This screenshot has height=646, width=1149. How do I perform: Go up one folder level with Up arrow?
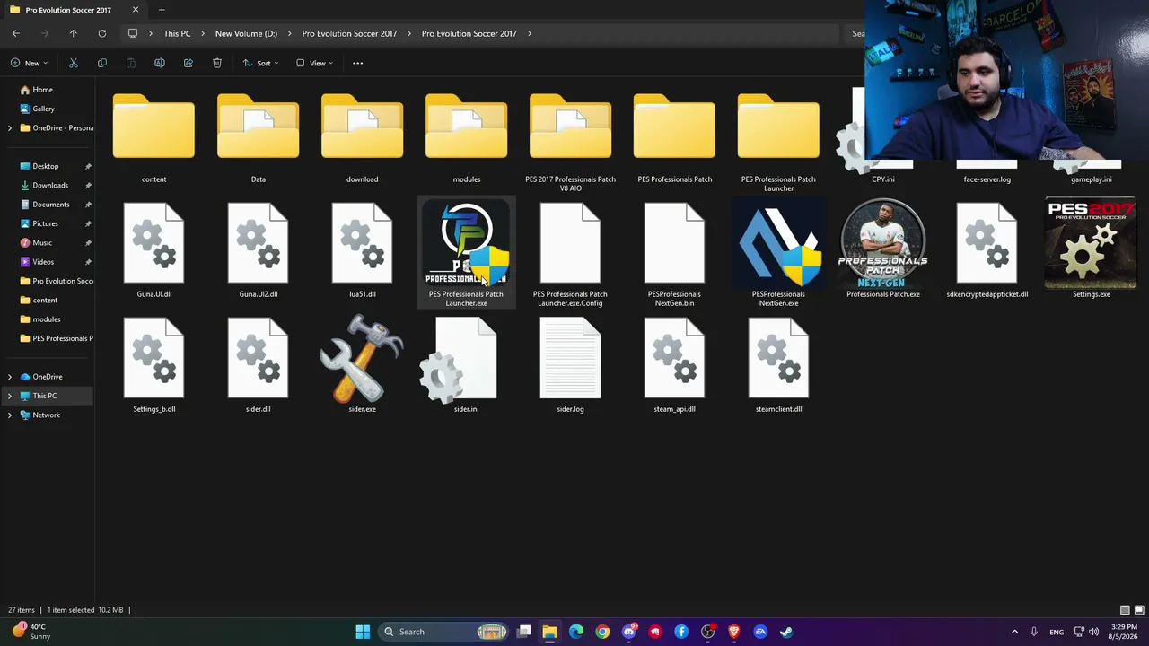pos(74,33)
